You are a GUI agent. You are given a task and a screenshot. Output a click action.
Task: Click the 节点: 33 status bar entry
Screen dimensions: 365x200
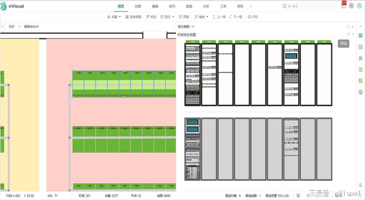click(136, 196)
